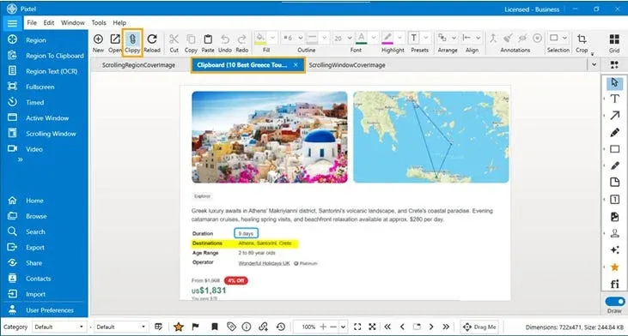
Task: Reload the current image
Action: tap(152, 43)
